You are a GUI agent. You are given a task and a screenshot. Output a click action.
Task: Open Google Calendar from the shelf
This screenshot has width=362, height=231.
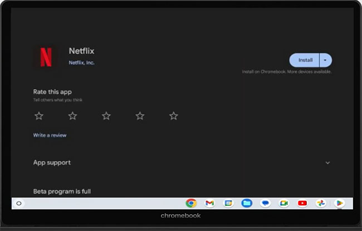228,203
